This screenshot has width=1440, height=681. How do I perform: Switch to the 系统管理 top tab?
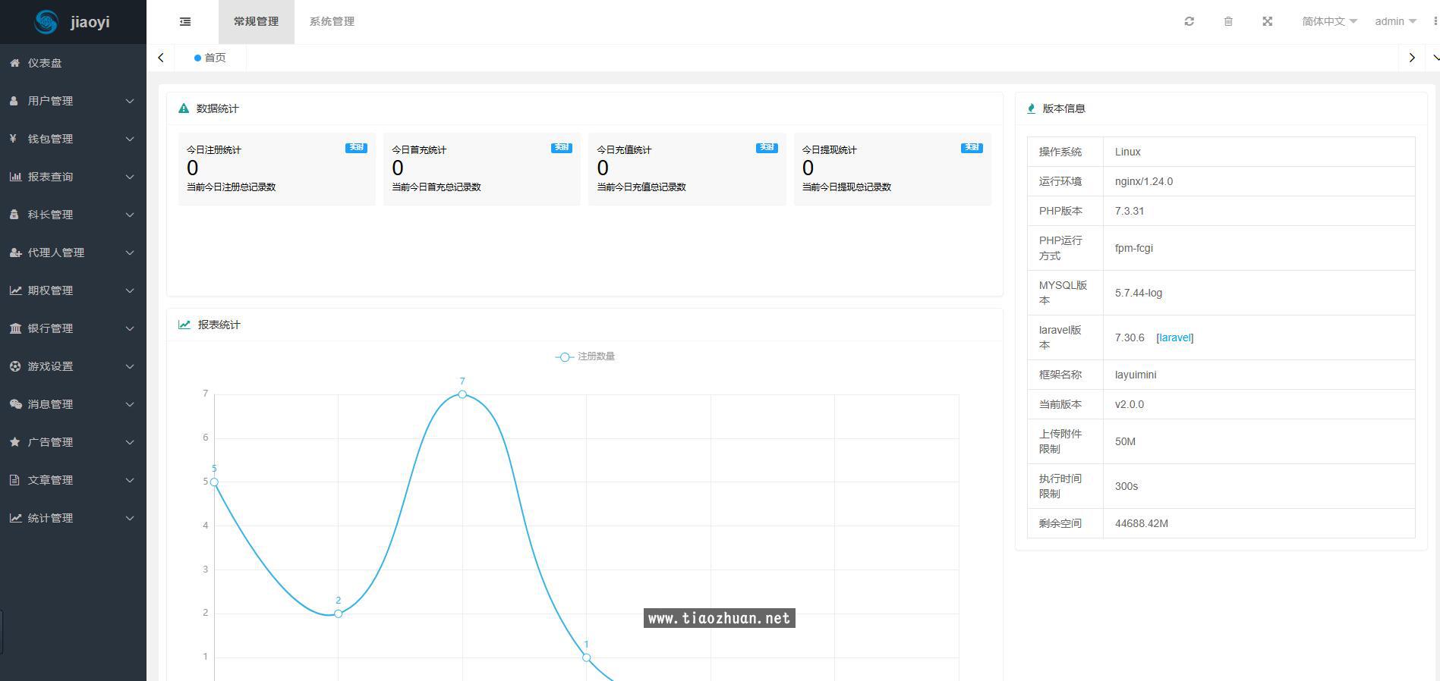click(x=332, y=21)
